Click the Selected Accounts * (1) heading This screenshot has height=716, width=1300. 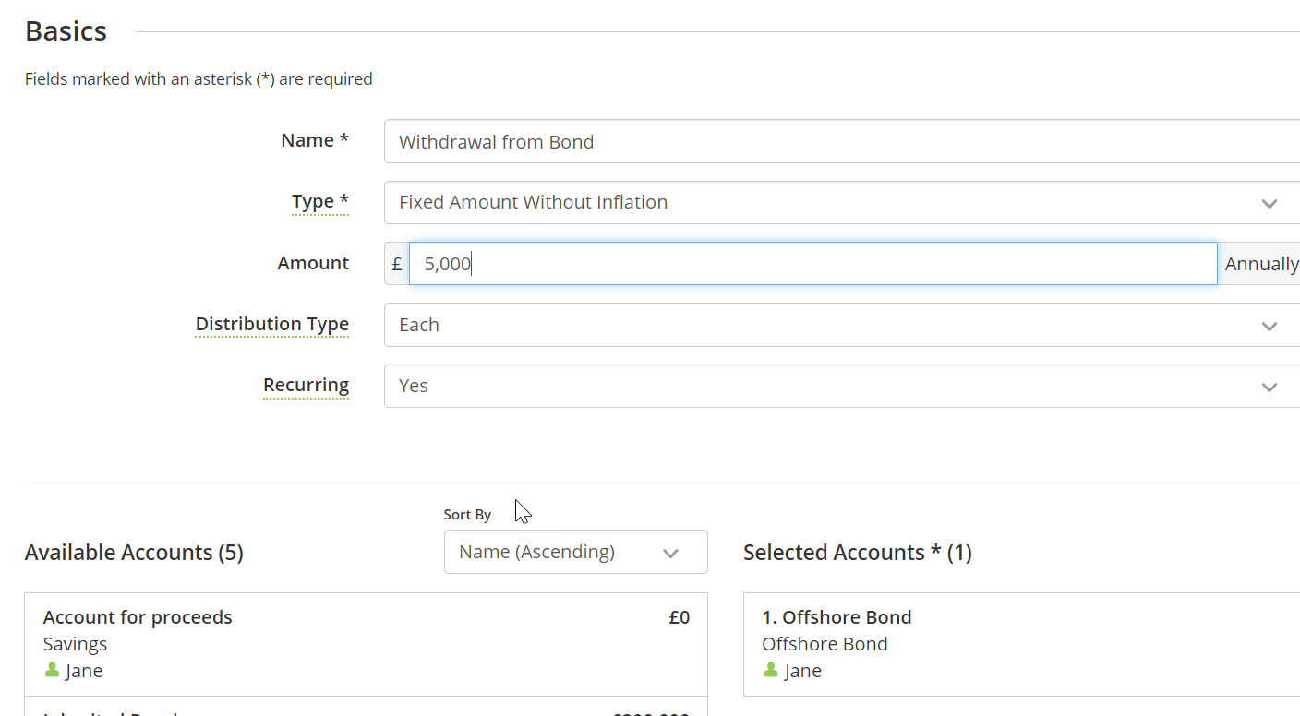tap(858, 552)
